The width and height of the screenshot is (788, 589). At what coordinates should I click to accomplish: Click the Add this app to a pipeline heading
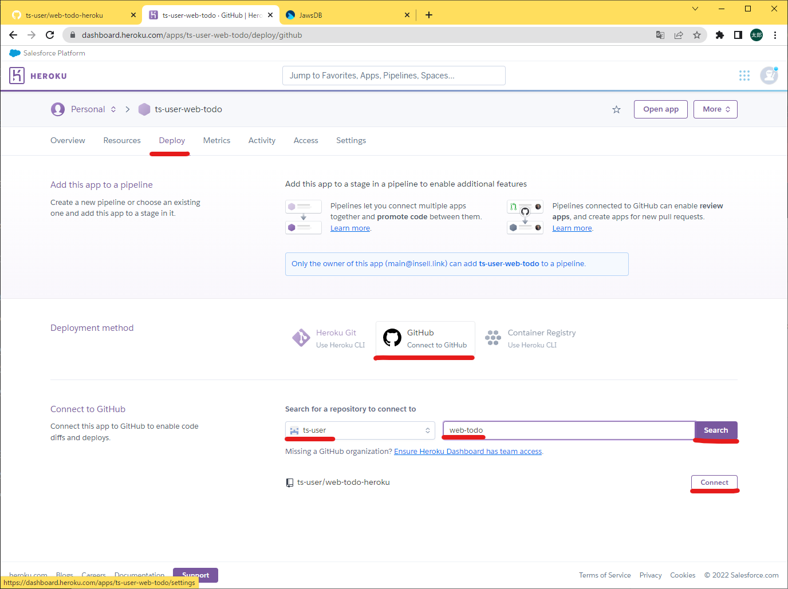pyautogui.click(x=101, y=185)
